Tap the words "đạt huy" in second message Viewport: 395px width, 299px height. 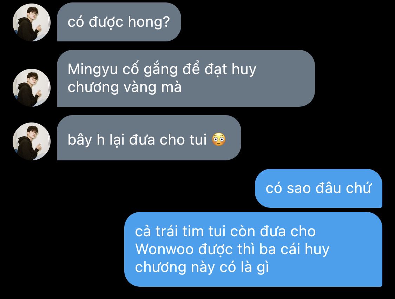point(230,69)
